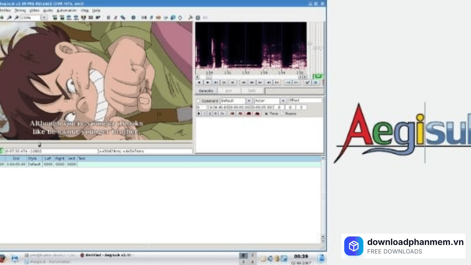Play the current line audio
Viewport: 471px width, 265px height.
coord(224,82)
